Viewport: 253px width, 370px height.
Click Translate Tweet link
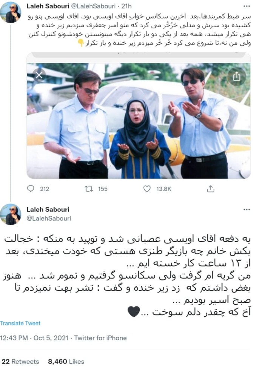point(20,323)
